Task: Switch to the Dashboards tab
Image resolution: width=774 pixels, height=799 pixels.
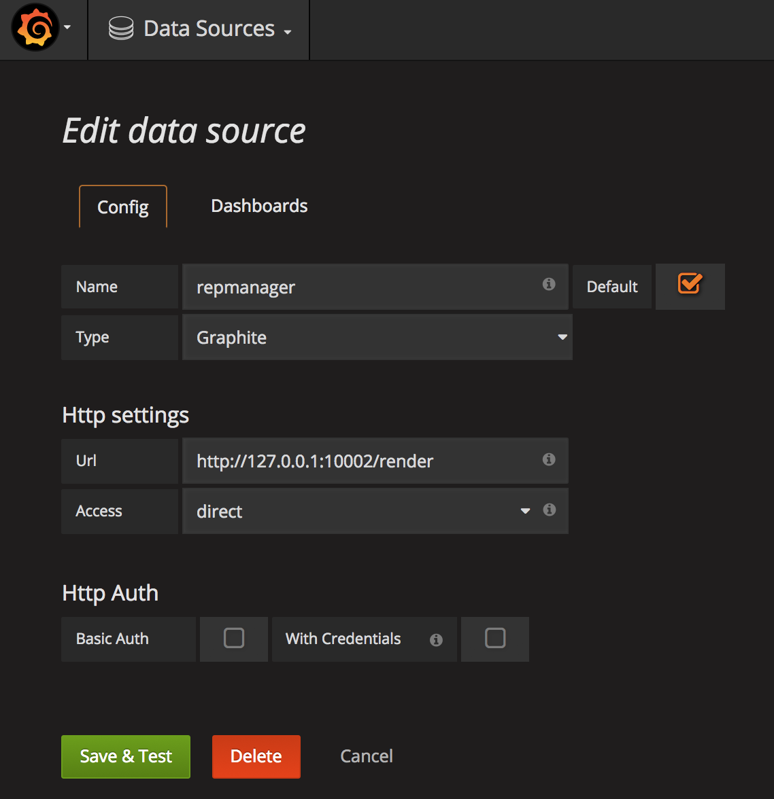Action: click(x=259, y=206)
